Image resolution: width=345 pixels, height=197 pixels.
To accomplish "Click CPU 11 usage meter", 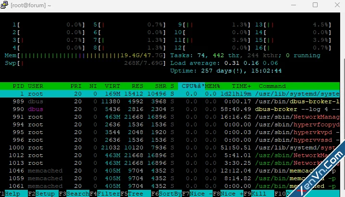I will click(x=212, y=40).
